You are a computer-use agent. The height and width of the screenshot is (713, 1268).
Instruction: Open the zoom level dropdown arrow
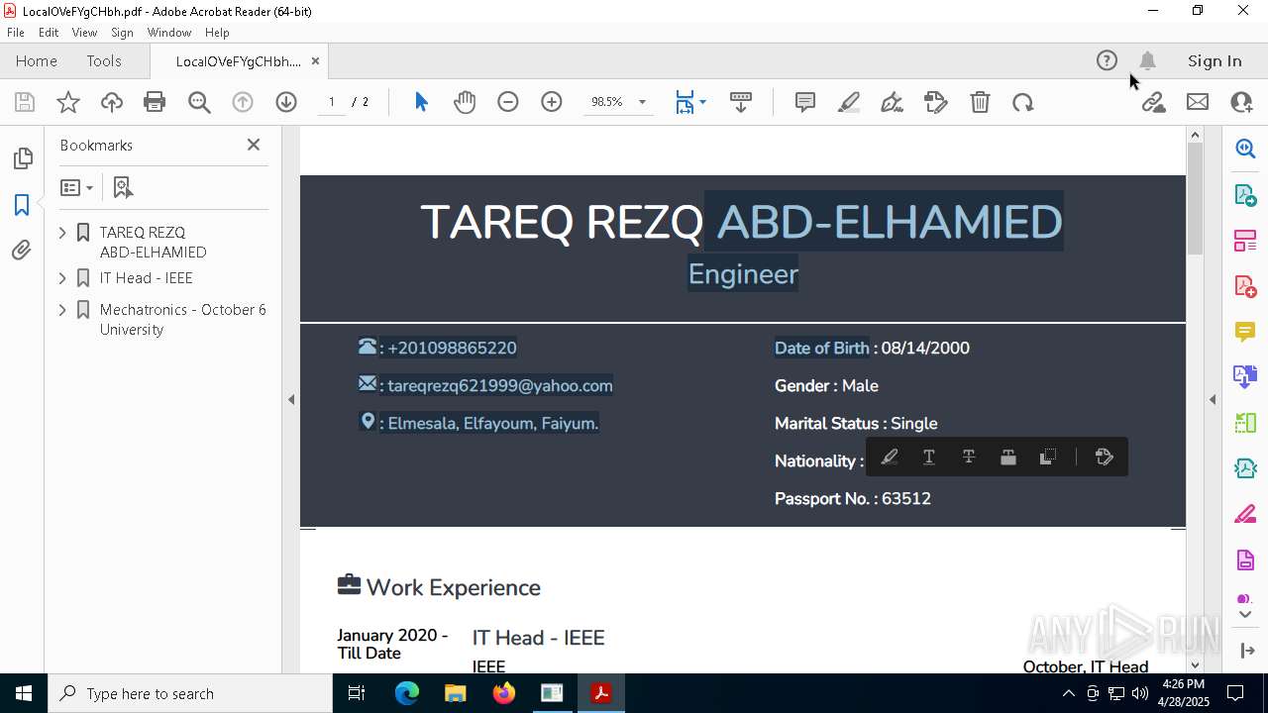tap(642, 102)
